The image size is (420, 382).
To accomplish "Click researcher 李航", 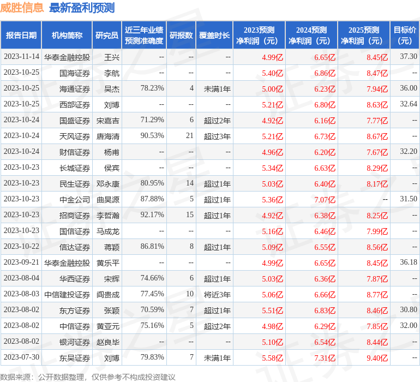I will coord(112,73).
